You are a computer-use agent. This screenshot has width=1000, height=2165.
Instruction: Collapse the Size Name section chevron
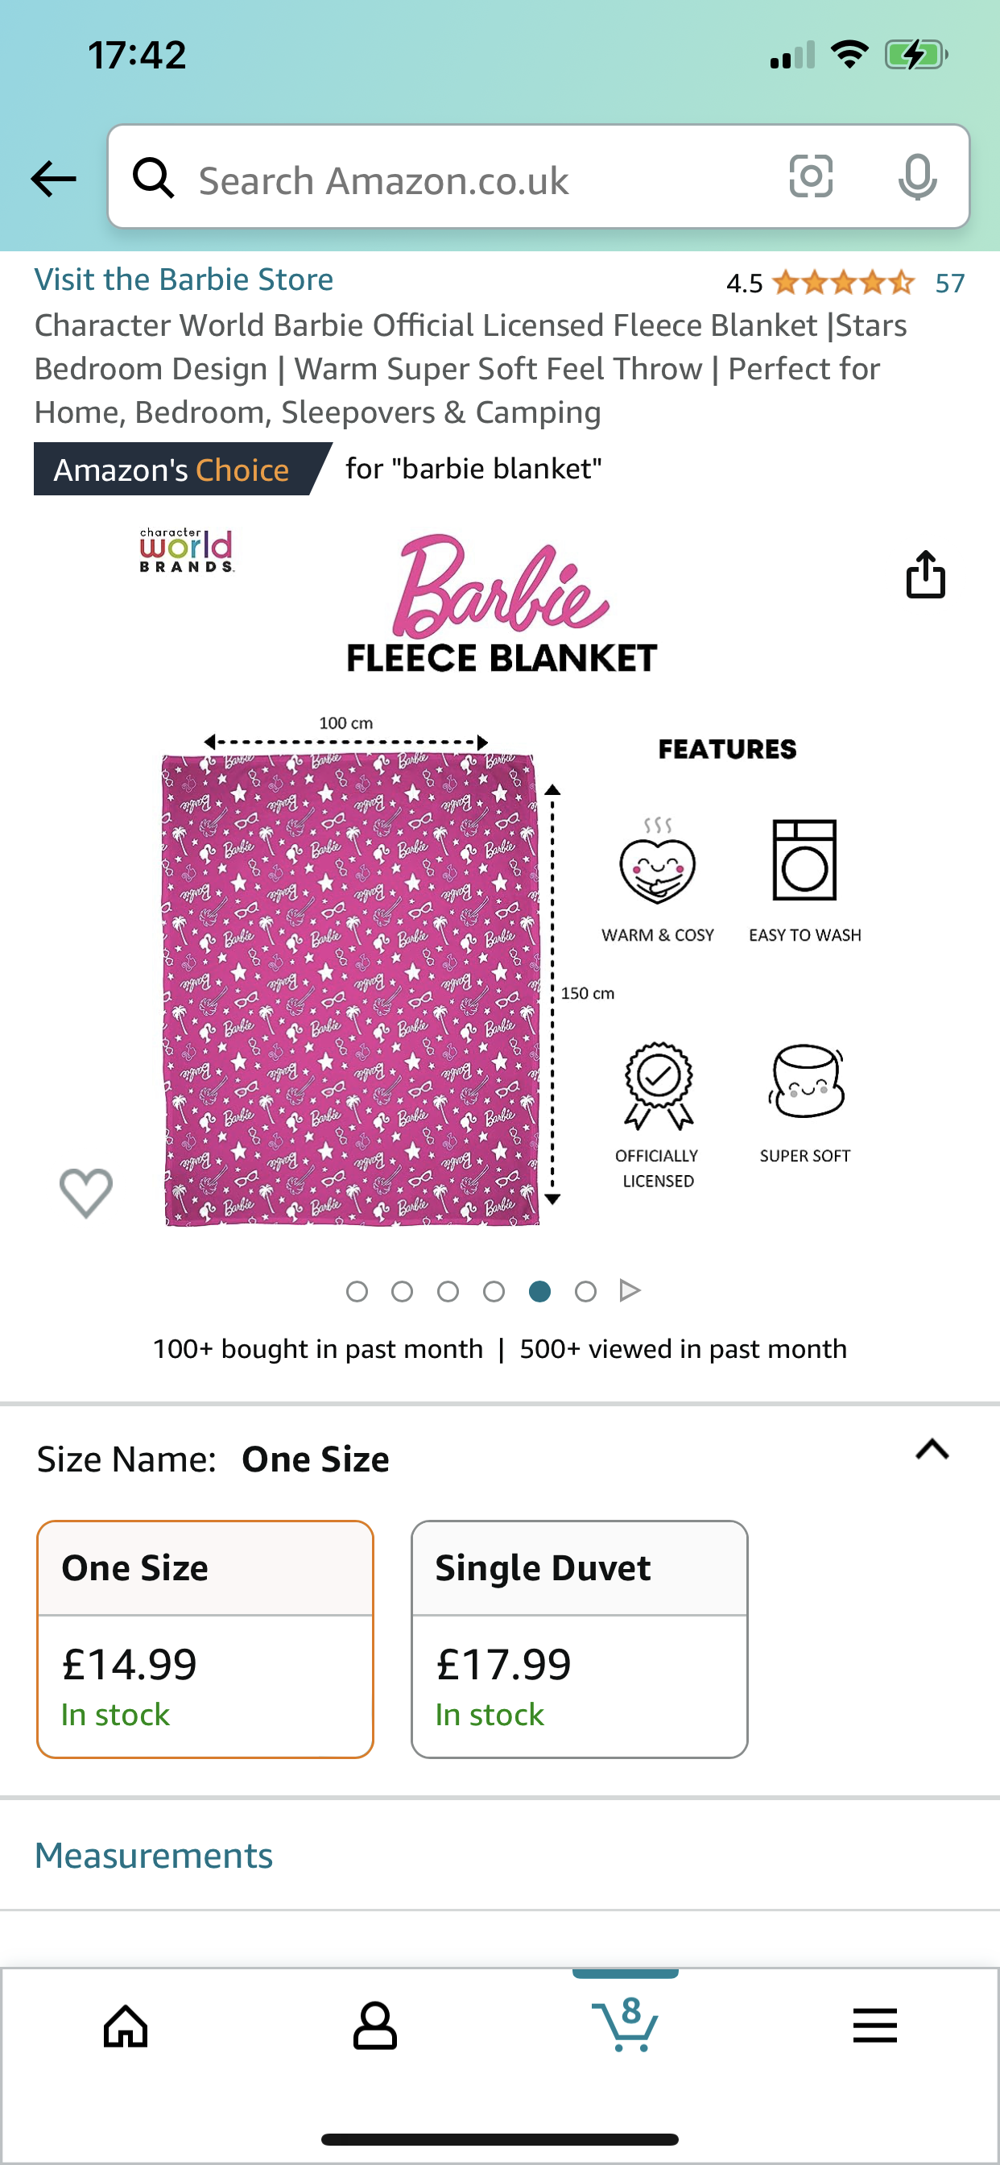(932, 1450)
